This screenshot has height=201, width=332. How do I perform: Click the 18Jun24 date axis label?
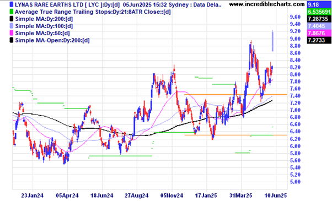102,195
